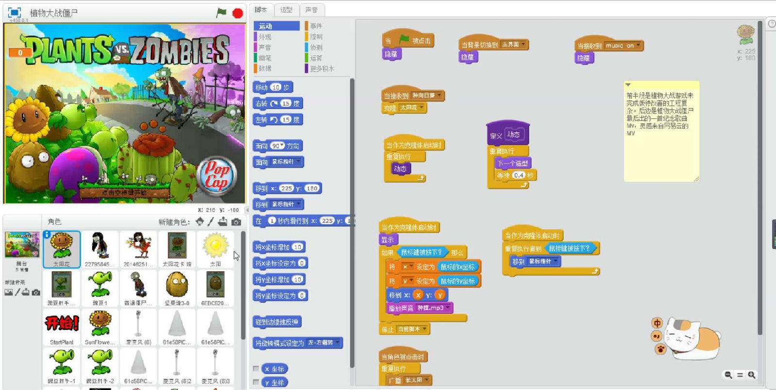Click the 碰到边缘就反弹 block
Viewport: 776px width, 390px height.
pyautogui.click(x=276, y=322)
